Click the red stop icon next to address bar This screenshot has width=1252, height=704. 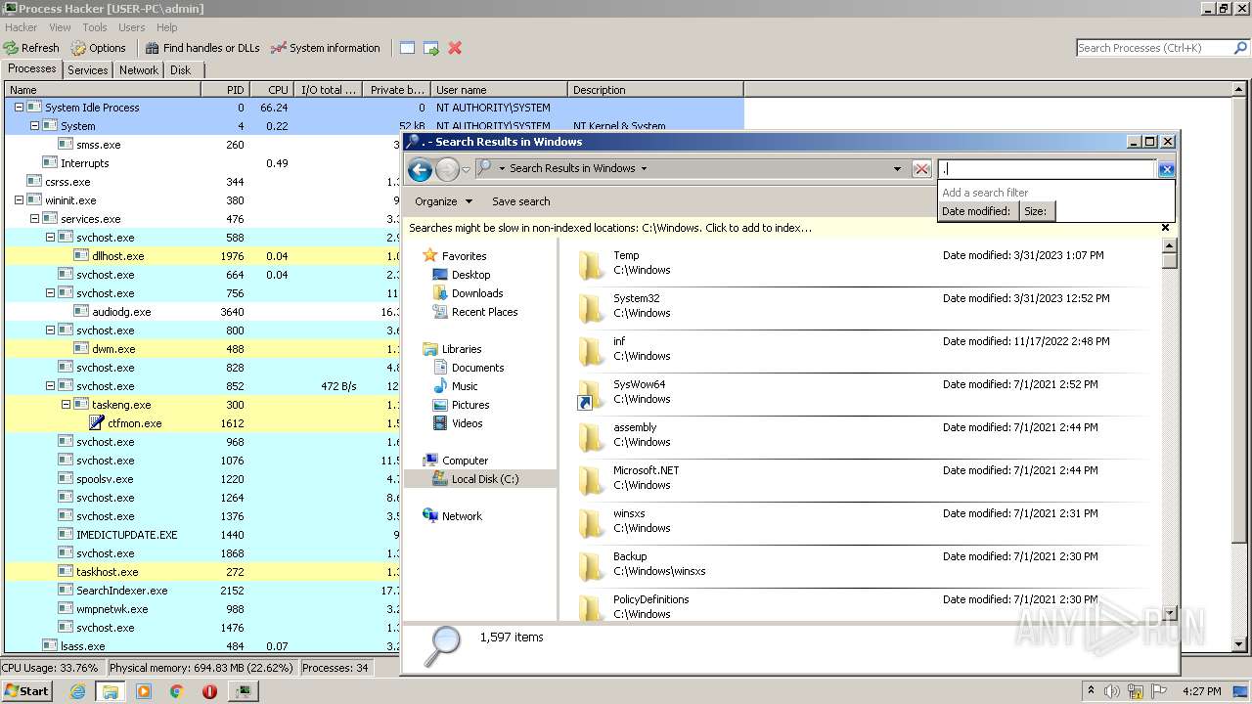pos(921,169)
